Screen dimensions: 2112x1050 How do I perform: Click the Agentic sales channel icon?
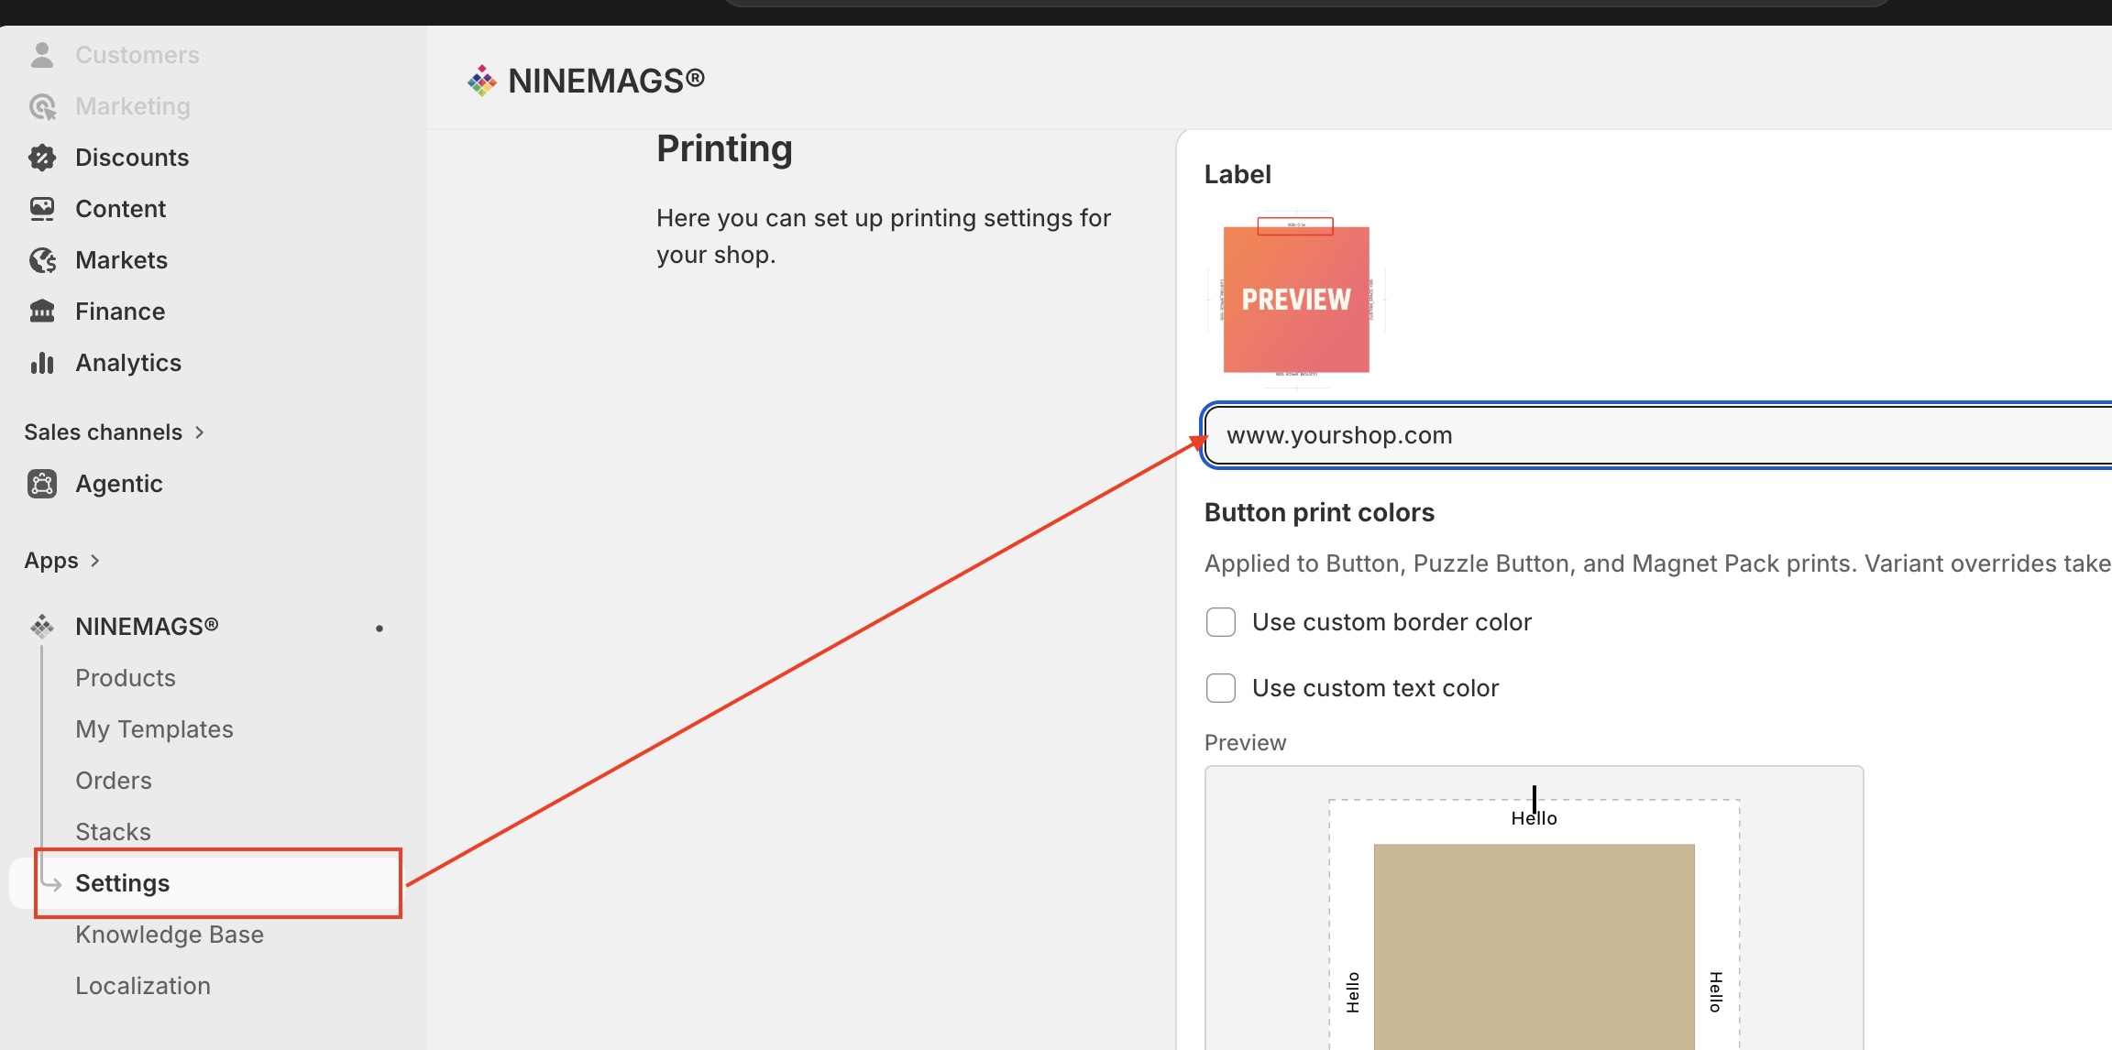point(42,484)
